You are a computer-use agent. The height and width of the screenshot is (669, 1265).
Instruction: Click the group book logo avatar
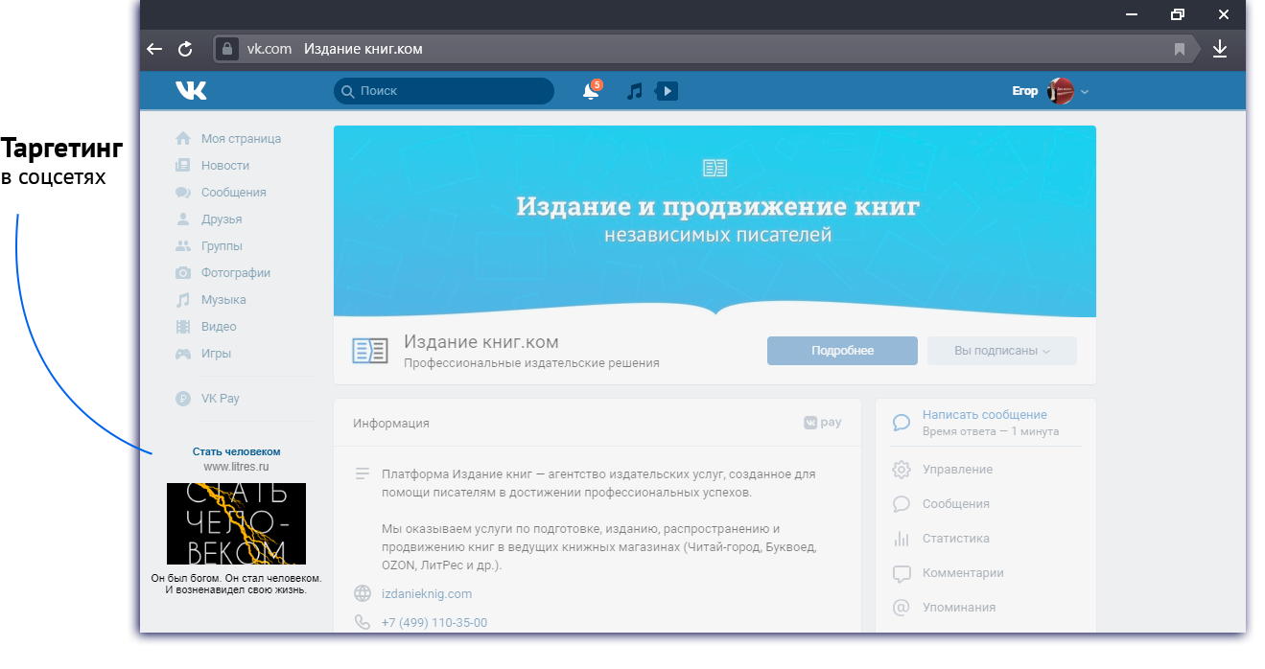(x=370, y=351)
